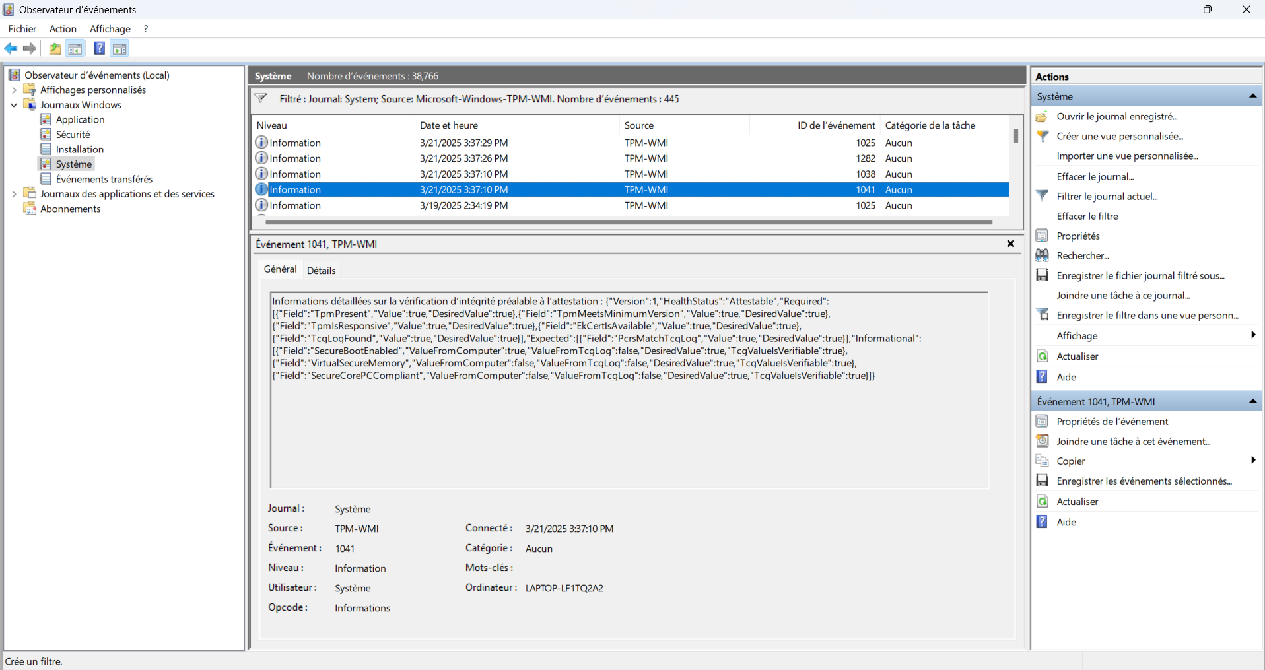The height and width of the screenshot is (670, 1265).
Task: Expand Affichages personnalisés tree node
Action: coord(15,90)
